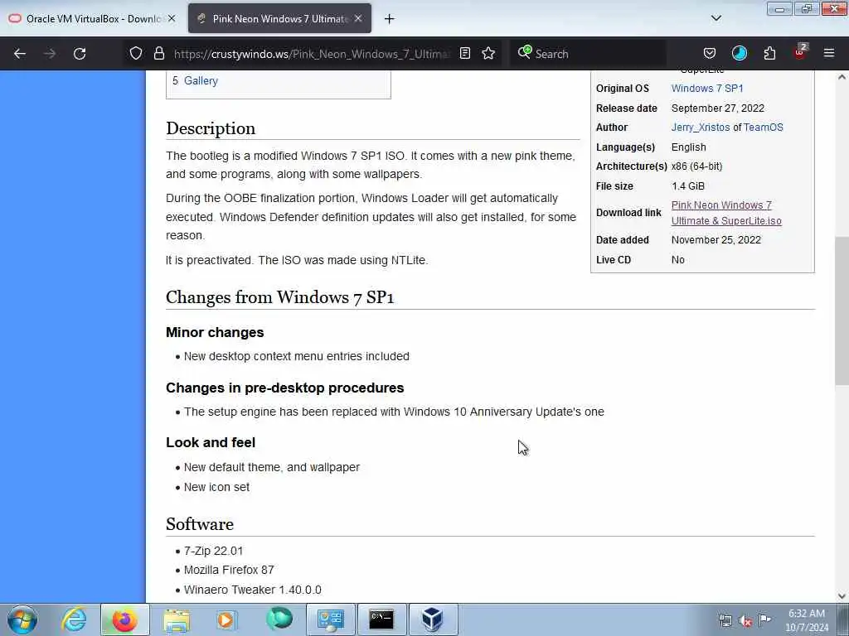
Task: Open the Windows Start orb
Action: [x=22, y=619]
